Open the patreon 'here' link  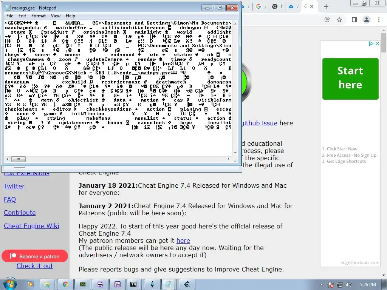tap(183, 241)
